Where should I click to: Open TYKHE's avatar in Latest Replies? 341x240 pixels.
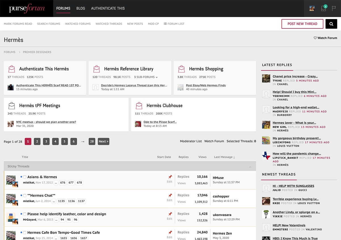(x=266, y=78)
